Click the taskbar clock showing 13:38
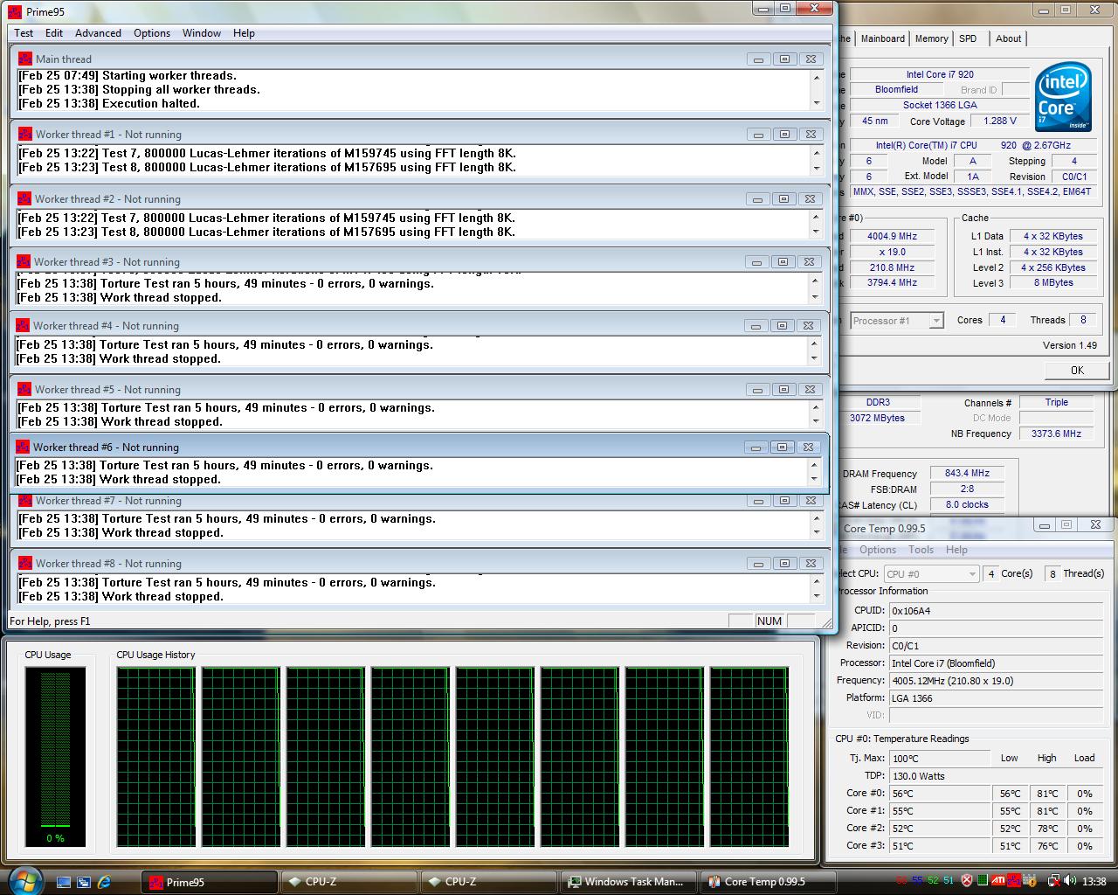The height and width of the screenshot is (895, 1118). click(x=1094, y=882)
